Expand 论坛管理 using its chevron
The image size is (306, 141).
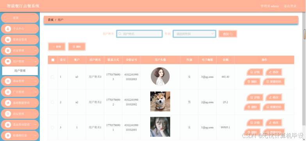click(x=36, y=113)
